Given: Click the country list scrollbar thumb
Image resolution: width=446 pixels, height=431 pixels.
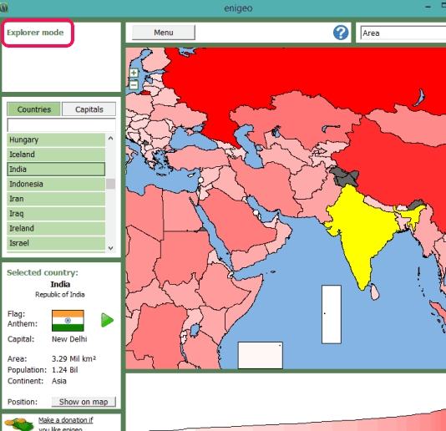Looking at the screenshot, I should click(110, 184).
